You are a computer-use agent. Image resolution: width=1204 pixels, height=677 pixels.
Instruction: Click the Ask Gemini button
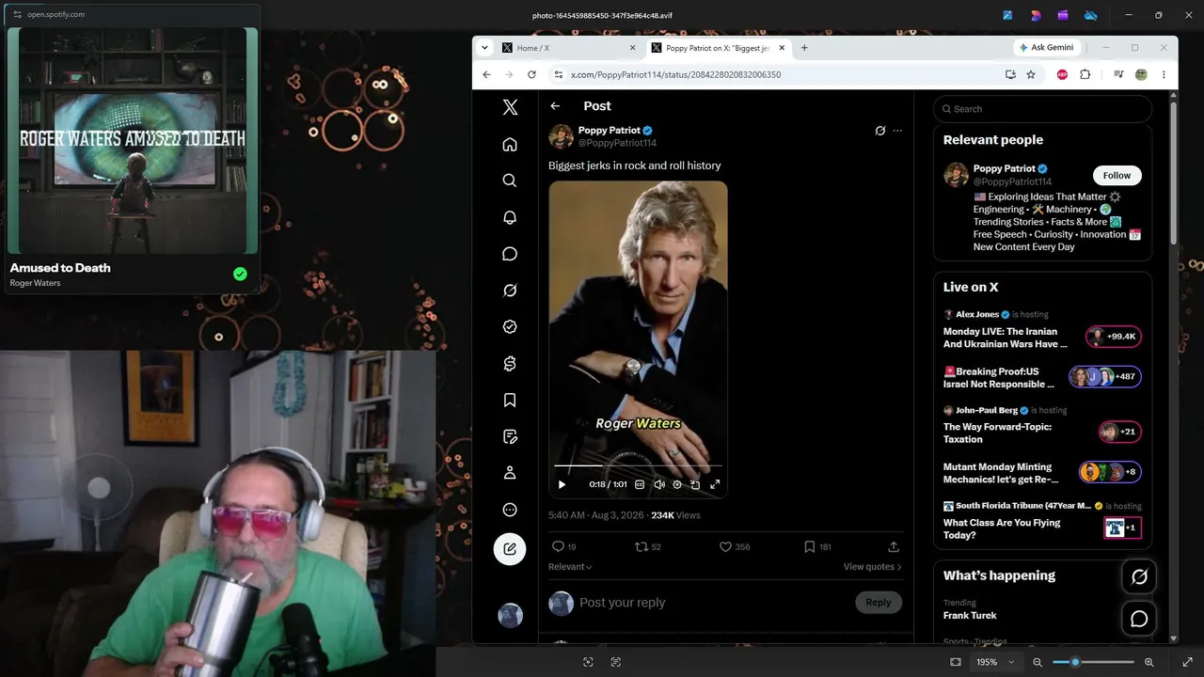(x=1046, y=48)
